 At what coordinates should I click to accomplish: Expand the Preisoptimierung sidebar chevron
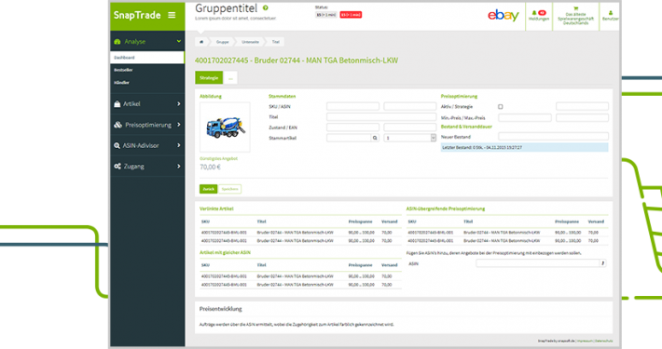coord(179,125)
